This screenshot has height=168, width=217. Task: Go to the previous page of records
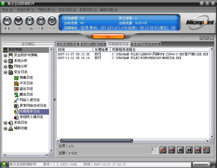point(180,150)
